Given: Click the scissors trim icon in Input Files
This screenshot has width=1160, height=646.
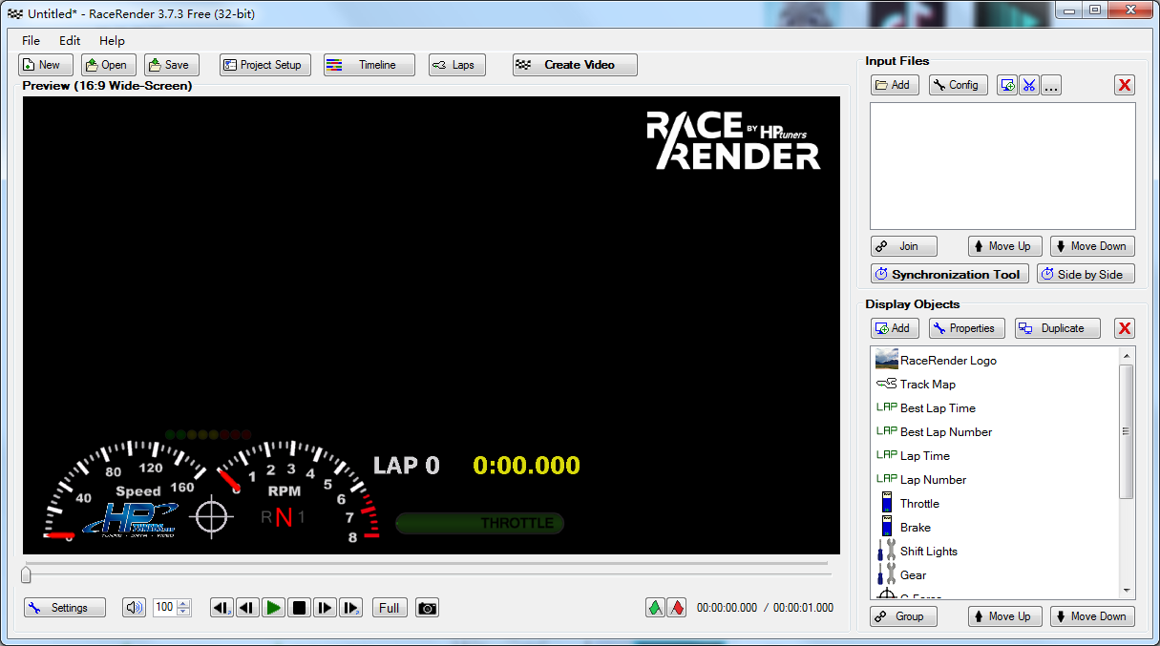Looking at the screenshot, I should 1028,85.
